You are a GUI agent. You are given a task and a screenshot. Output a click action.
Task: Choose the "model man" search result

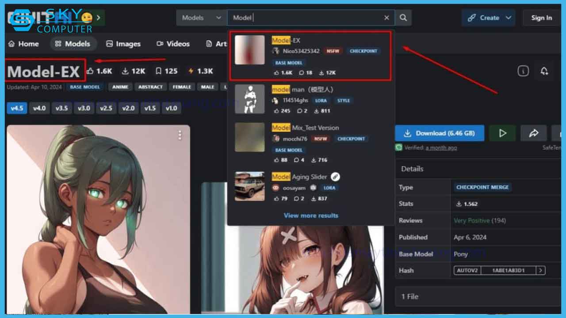pyautogui.click(x=310, y=100)
